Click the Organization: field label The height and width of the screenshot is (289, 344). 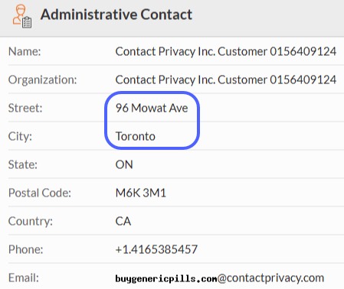pos(42,80)
